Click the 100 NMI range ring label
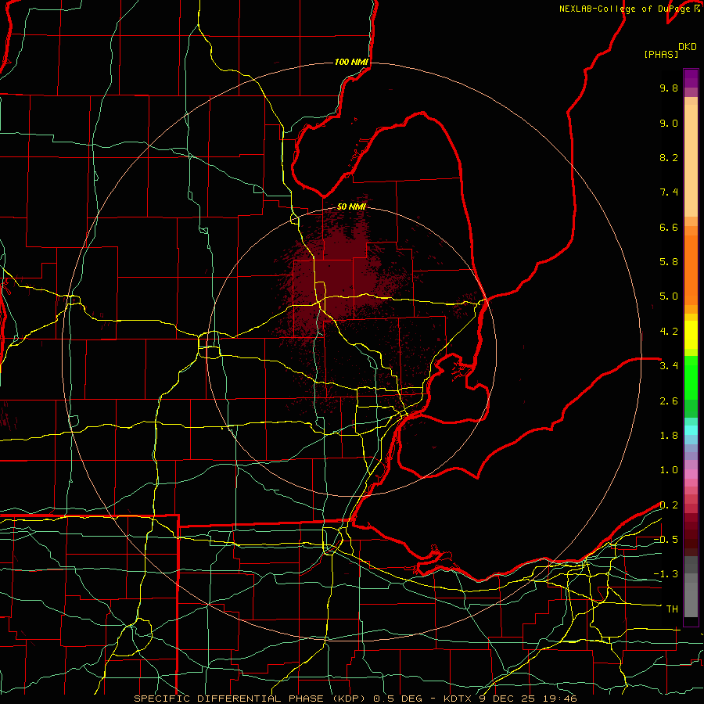This screenshot has height=704, width=704. pyautogui.click(x=351, y=62)
